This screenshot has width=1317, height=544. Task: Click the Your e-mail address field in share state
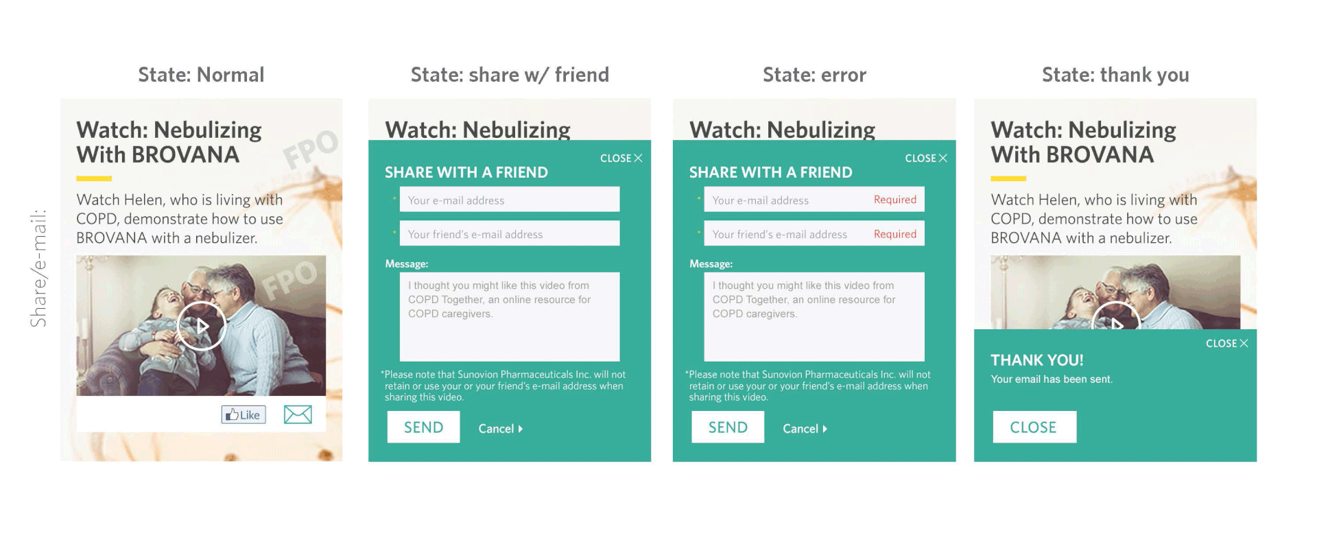click(510, 200)
